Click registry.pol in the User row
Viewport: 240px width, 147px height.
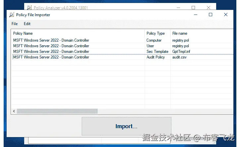click(180, 46)
